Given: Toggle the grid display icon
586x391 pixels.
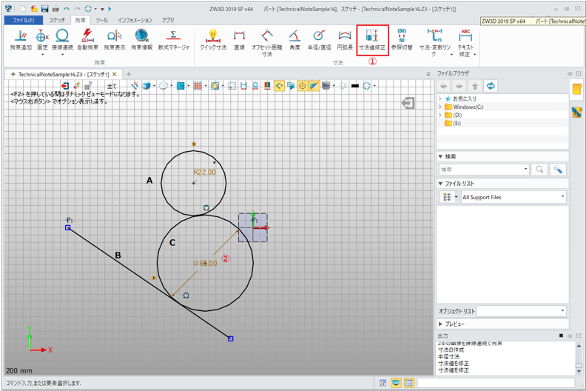Looking at the screenshot, I should (198, 86).
